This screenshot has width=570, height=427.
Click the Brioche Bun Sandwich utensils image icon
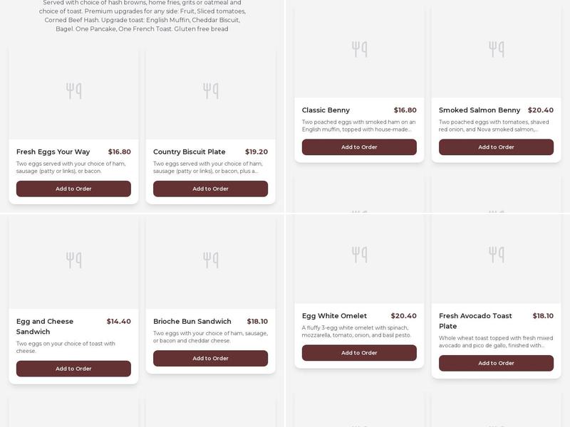click(x=211, y=260)
